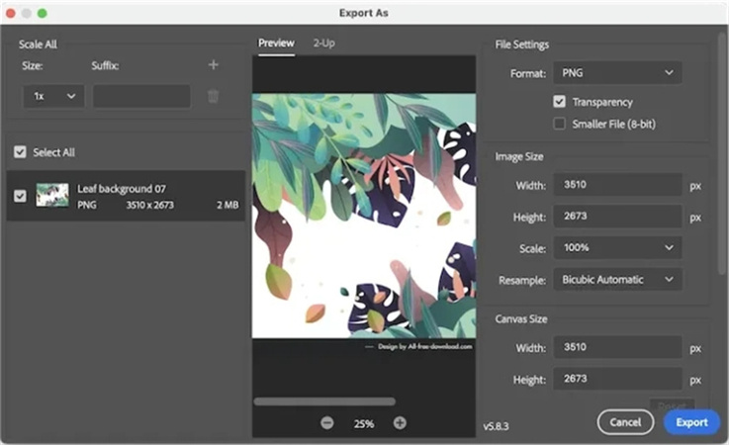729x445 pixels.
Task: Switch to the Preview tab
Action: (x=276, y=44)
